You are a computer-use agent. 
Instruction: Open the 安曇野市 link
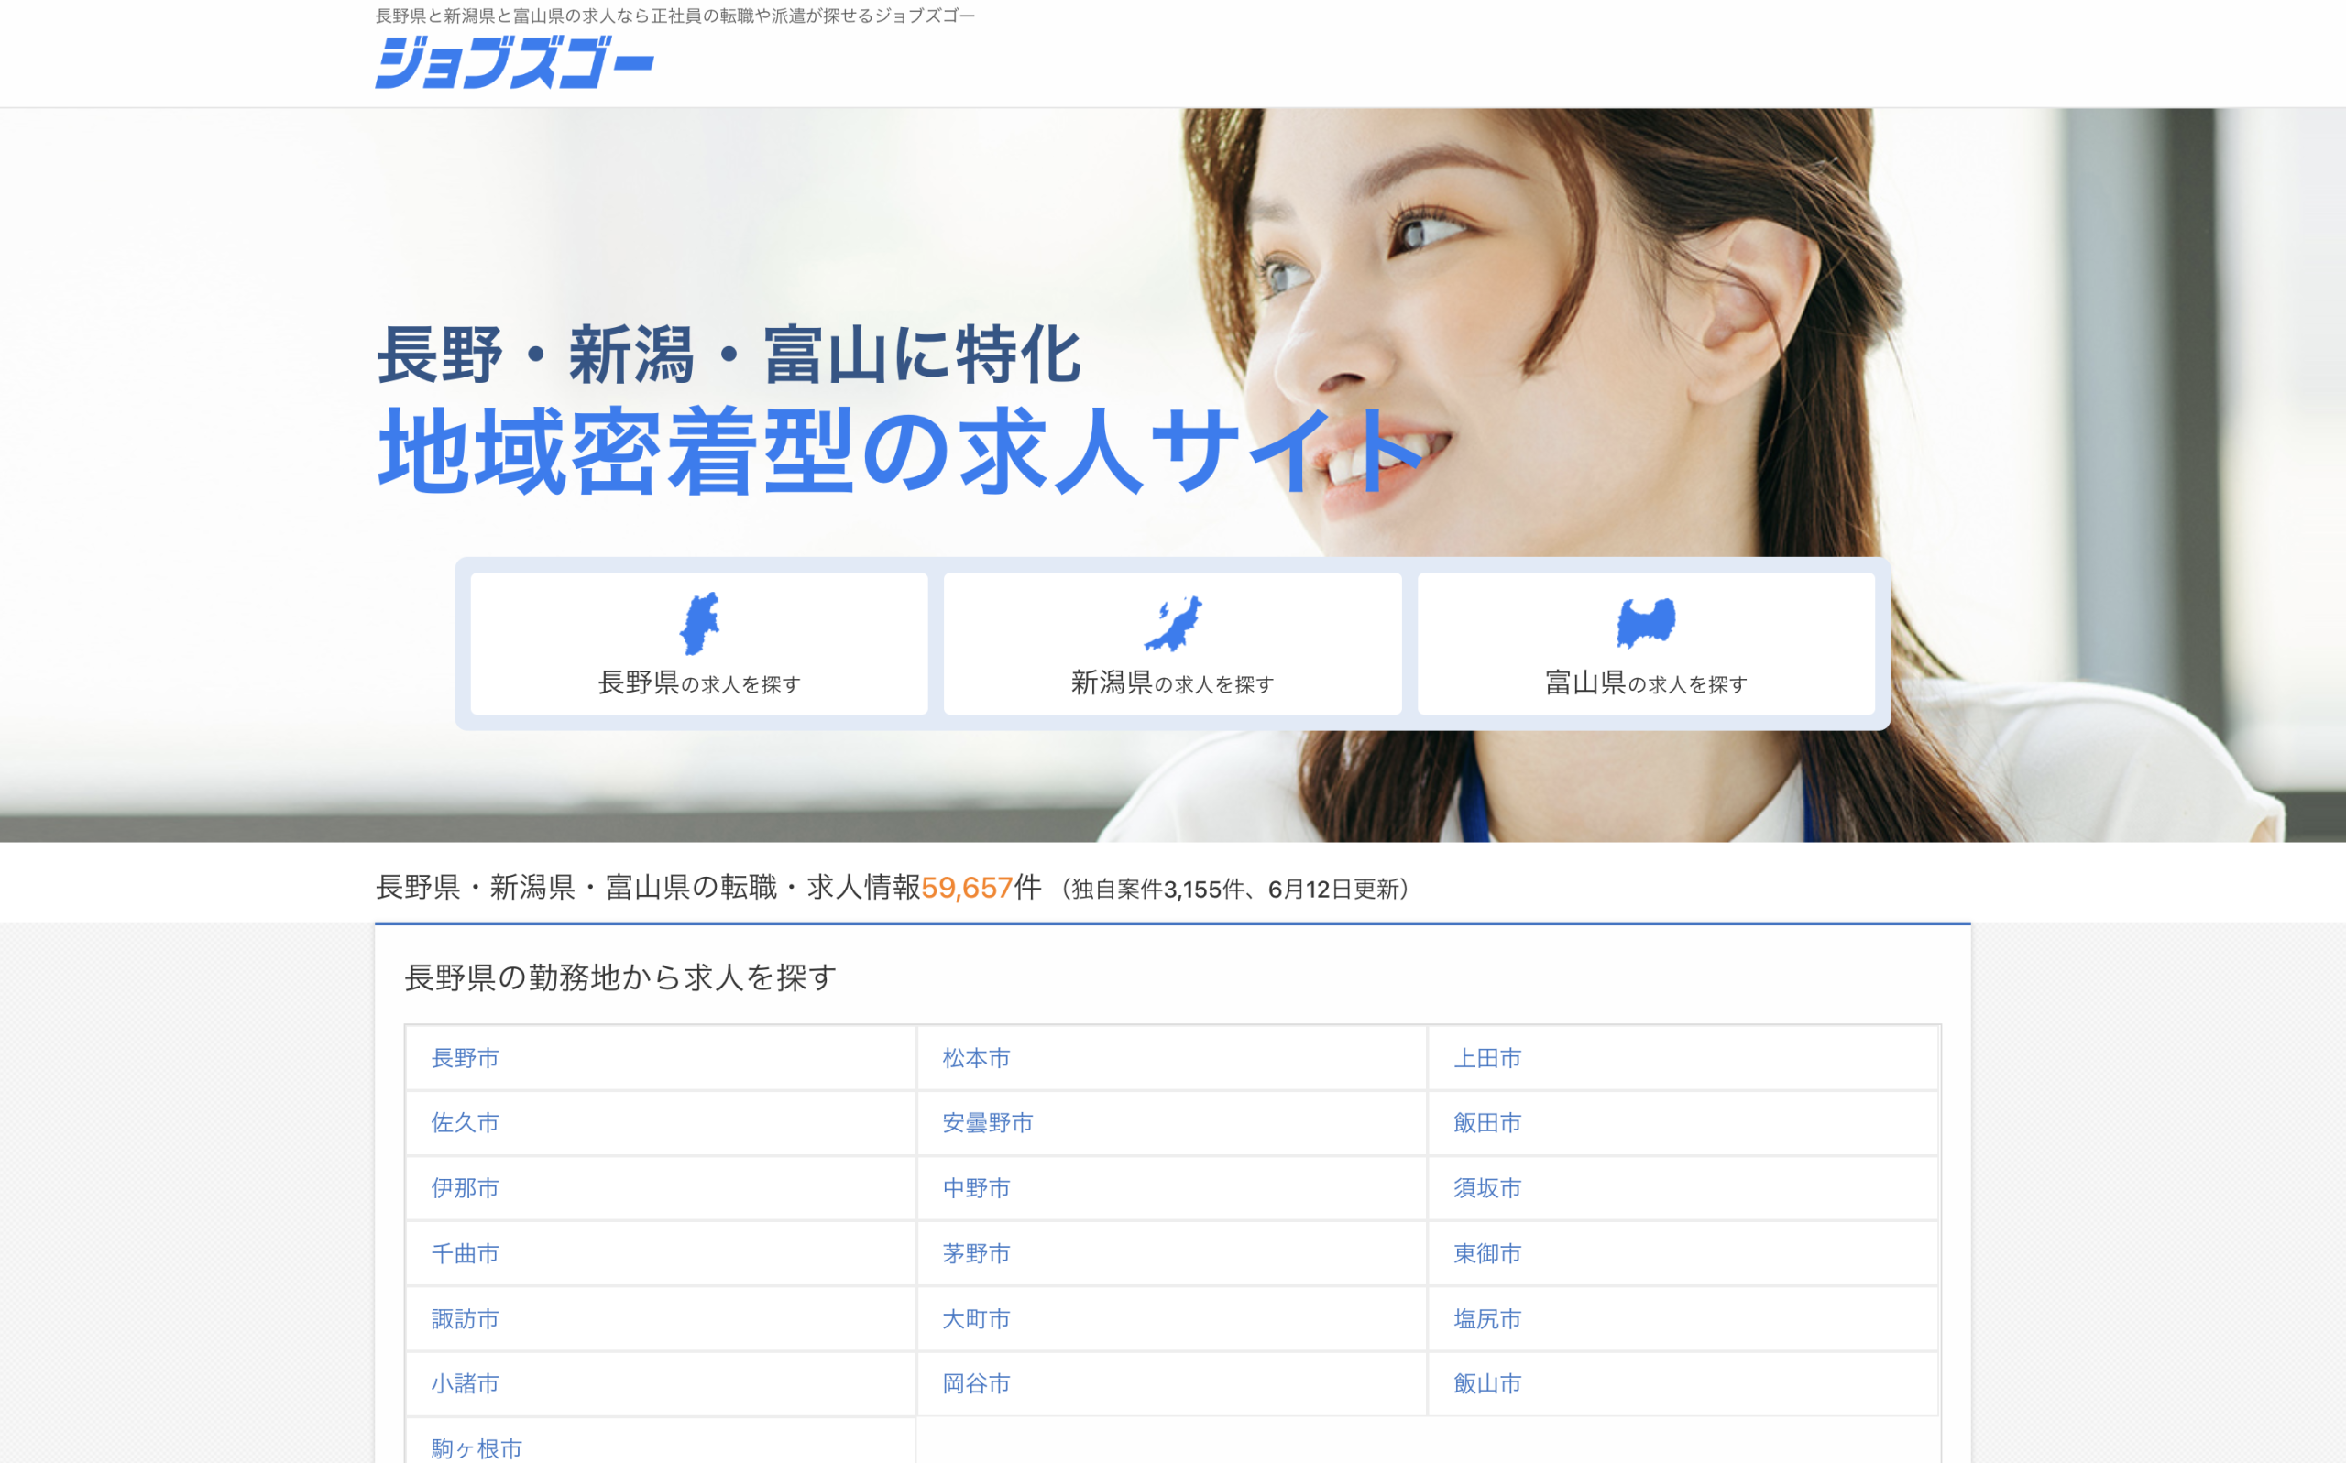tap(987, 1122)
